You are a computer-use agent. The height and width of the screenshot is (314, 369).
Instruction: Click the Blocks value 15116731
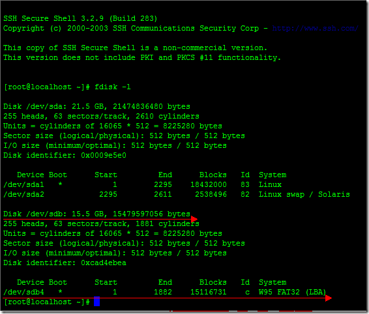(x=209, y=292)
